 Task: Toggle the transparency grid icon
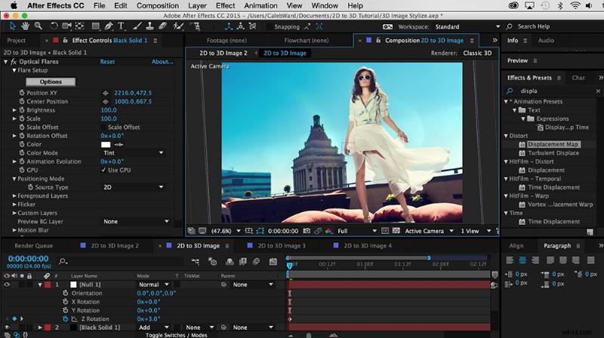(x=396, y=231)
